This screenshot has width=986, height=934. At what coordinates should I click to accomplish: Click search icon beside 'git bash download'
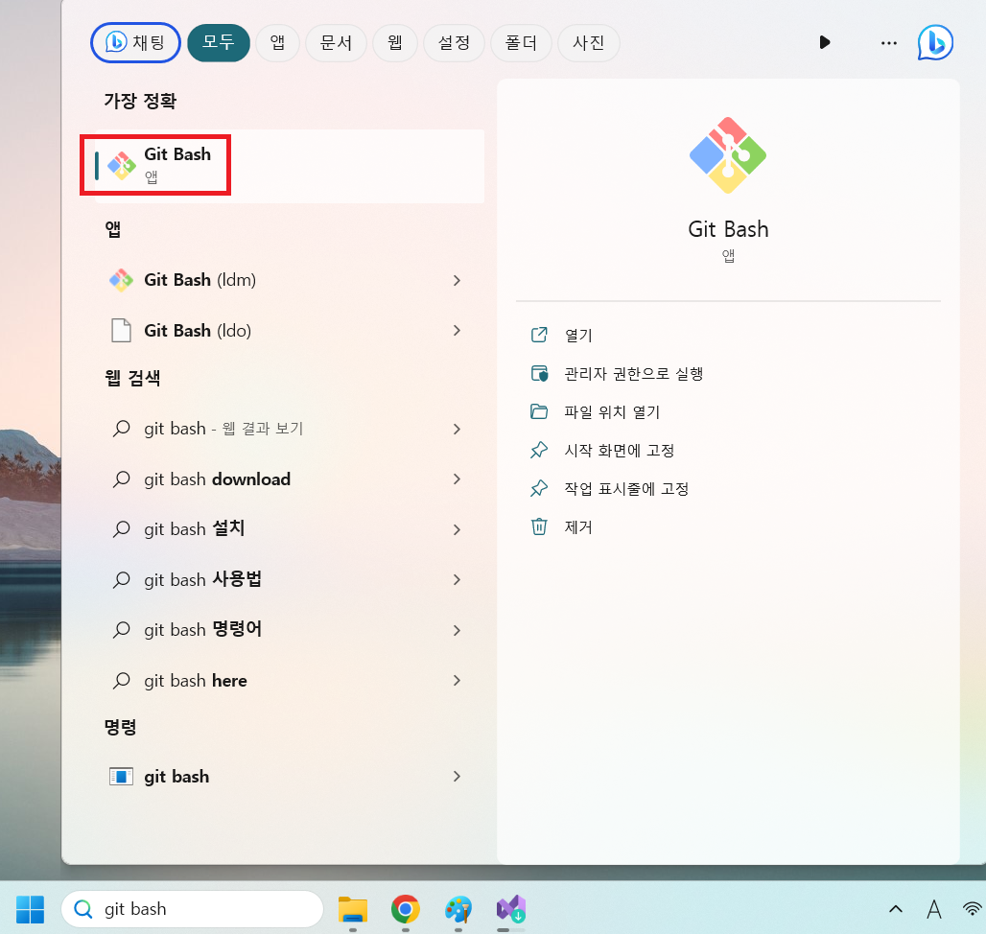tap(122, 479)
